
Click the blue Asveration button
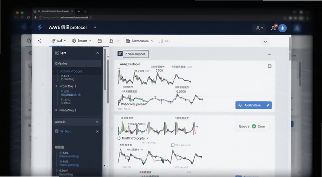(254, 105)
